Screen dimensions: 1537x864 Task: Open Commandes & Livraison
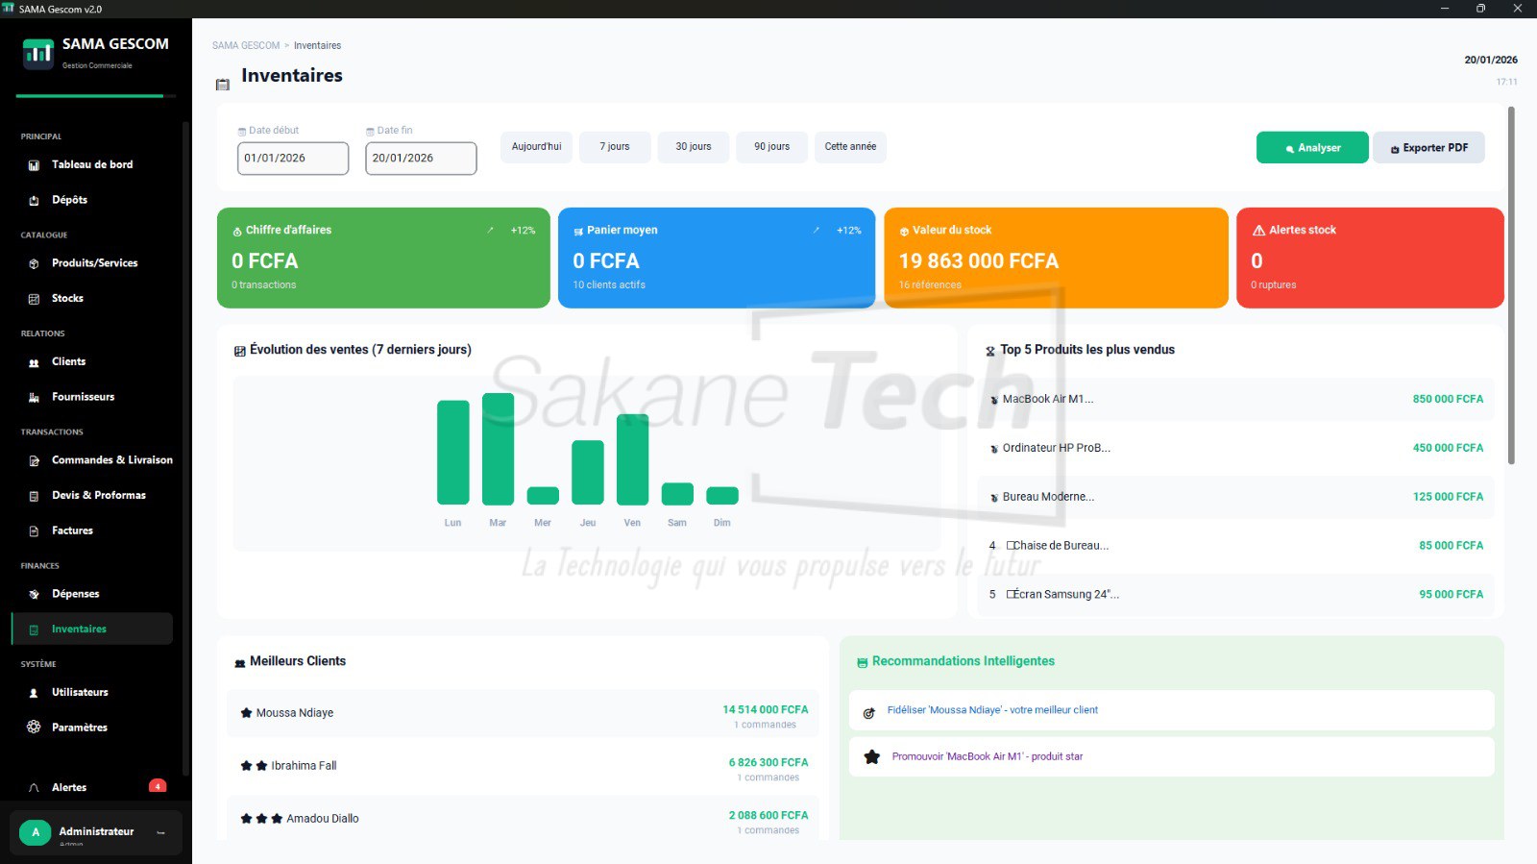coord(111,460)
